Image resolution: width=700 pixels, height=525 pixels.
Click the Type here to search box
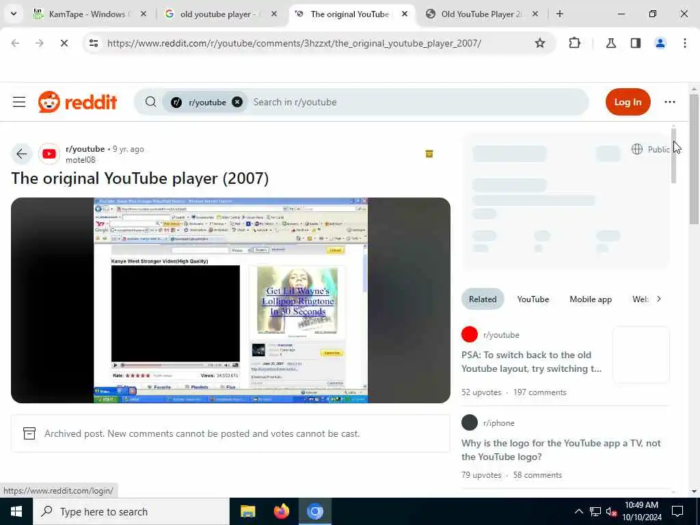coord(131,511)
